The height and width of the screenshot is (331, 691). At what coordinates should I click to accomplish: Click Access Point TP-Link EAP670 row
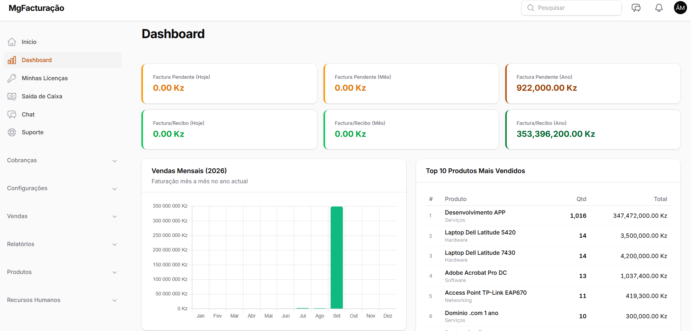[548, 296]
